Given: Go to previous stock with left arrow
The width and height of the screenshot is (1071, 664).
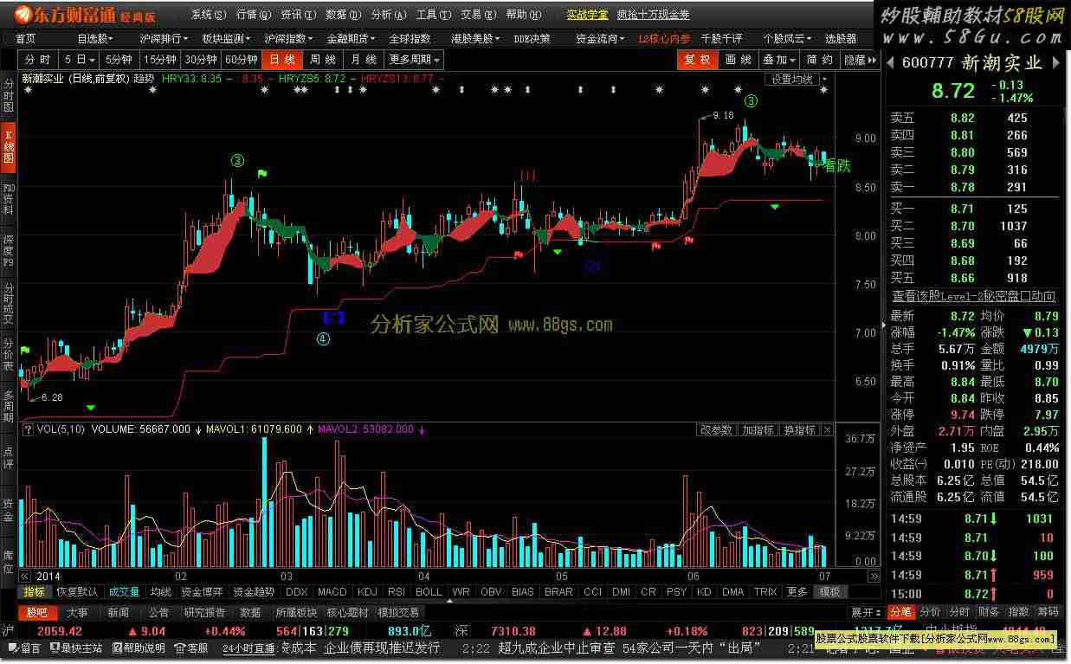Looking at the screenshot, I should 891,61.
